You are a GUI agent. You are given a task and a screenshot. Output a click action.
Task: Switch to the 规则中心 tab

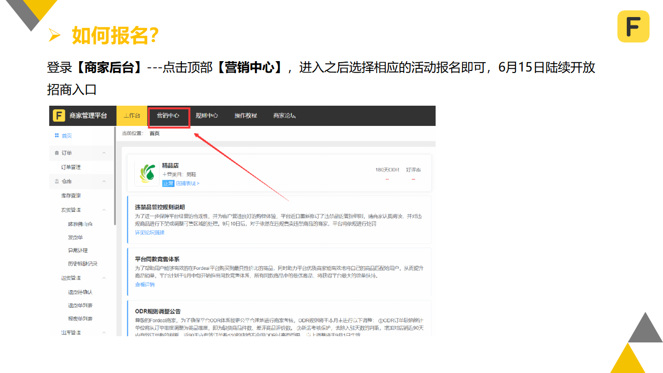(207, 116)
